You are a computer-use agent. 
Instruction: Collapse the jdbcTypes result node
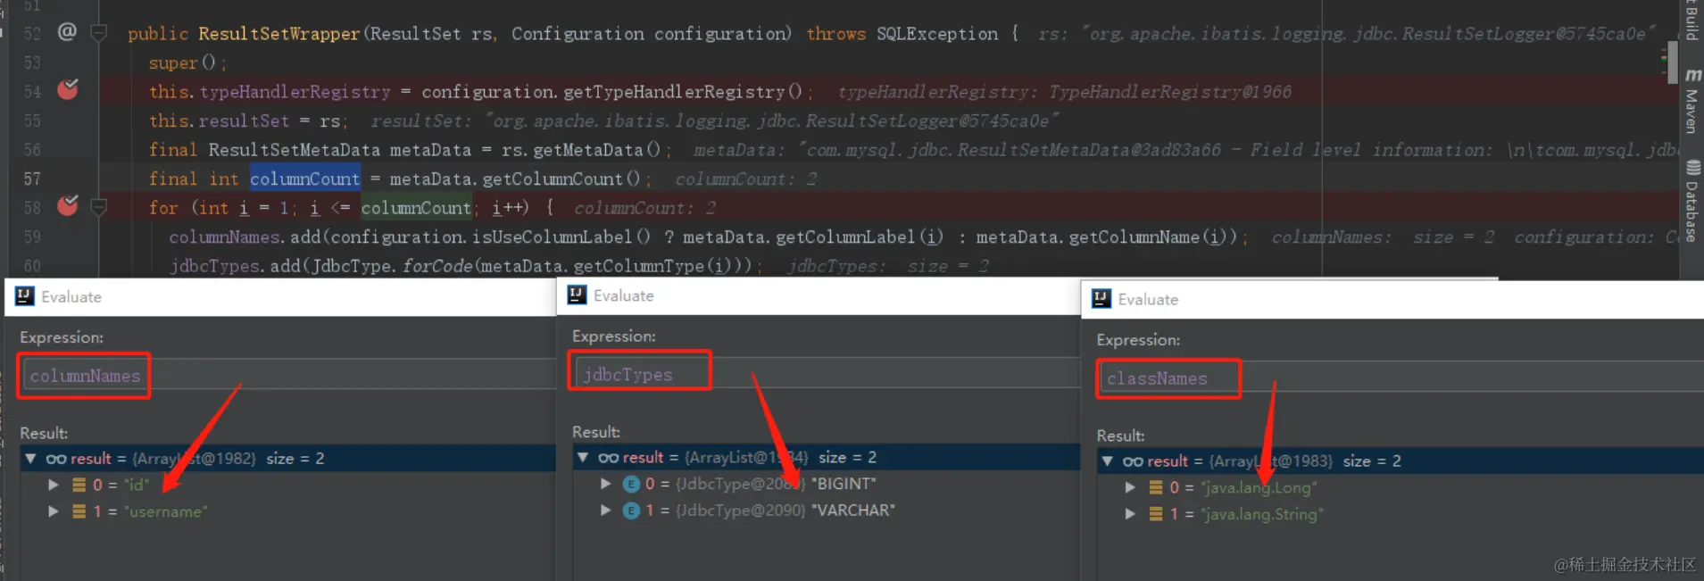pos(583,457)
